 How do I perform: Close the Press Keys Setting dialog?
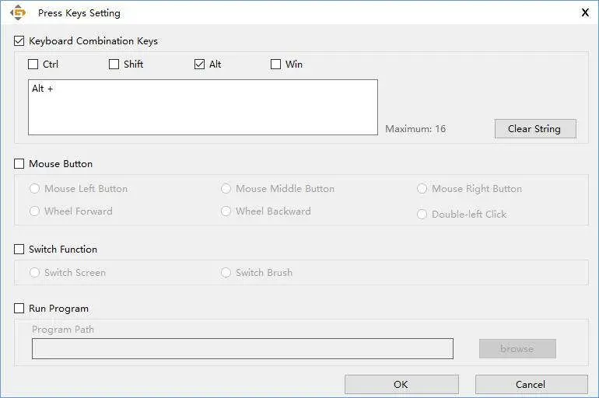584,12
